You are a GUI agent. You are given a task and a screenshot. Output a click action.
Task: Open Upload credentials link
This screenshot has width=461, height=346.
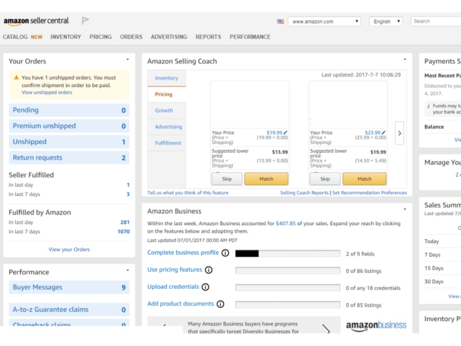pos(173,286)
